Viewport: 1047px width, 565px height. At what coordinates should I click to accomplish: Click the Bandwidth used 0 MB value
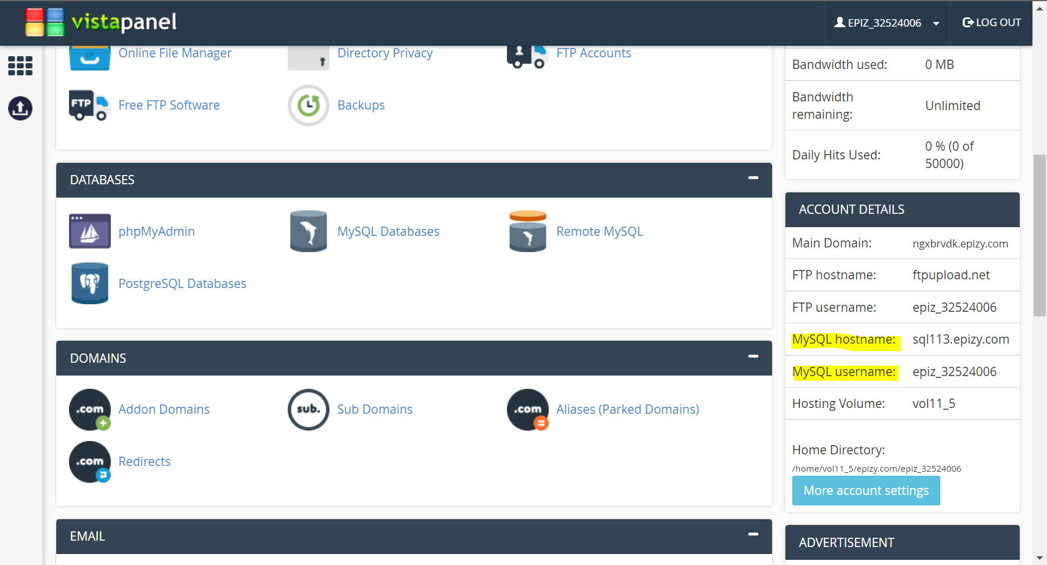point(940,65)
